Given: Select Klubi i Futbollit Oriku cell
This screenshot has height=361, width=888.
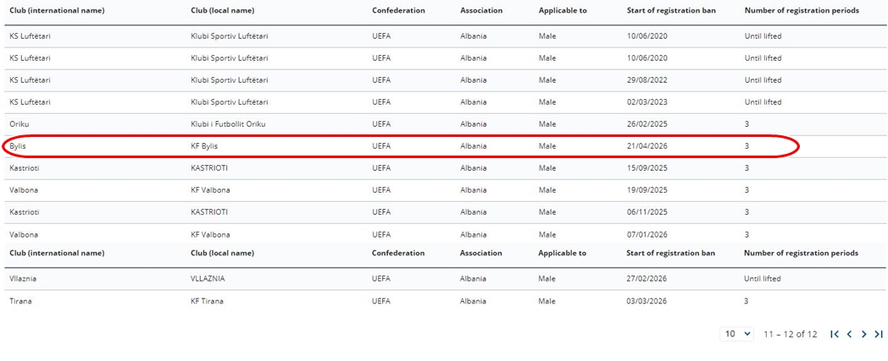Looking at the screenshot, I should pos(225,124).
